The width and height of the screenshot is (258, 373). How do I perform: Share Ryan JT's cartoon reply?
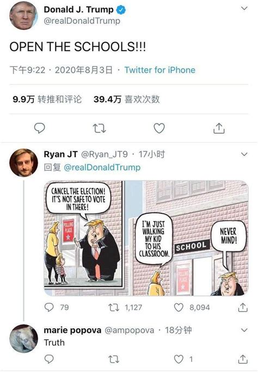243,307
